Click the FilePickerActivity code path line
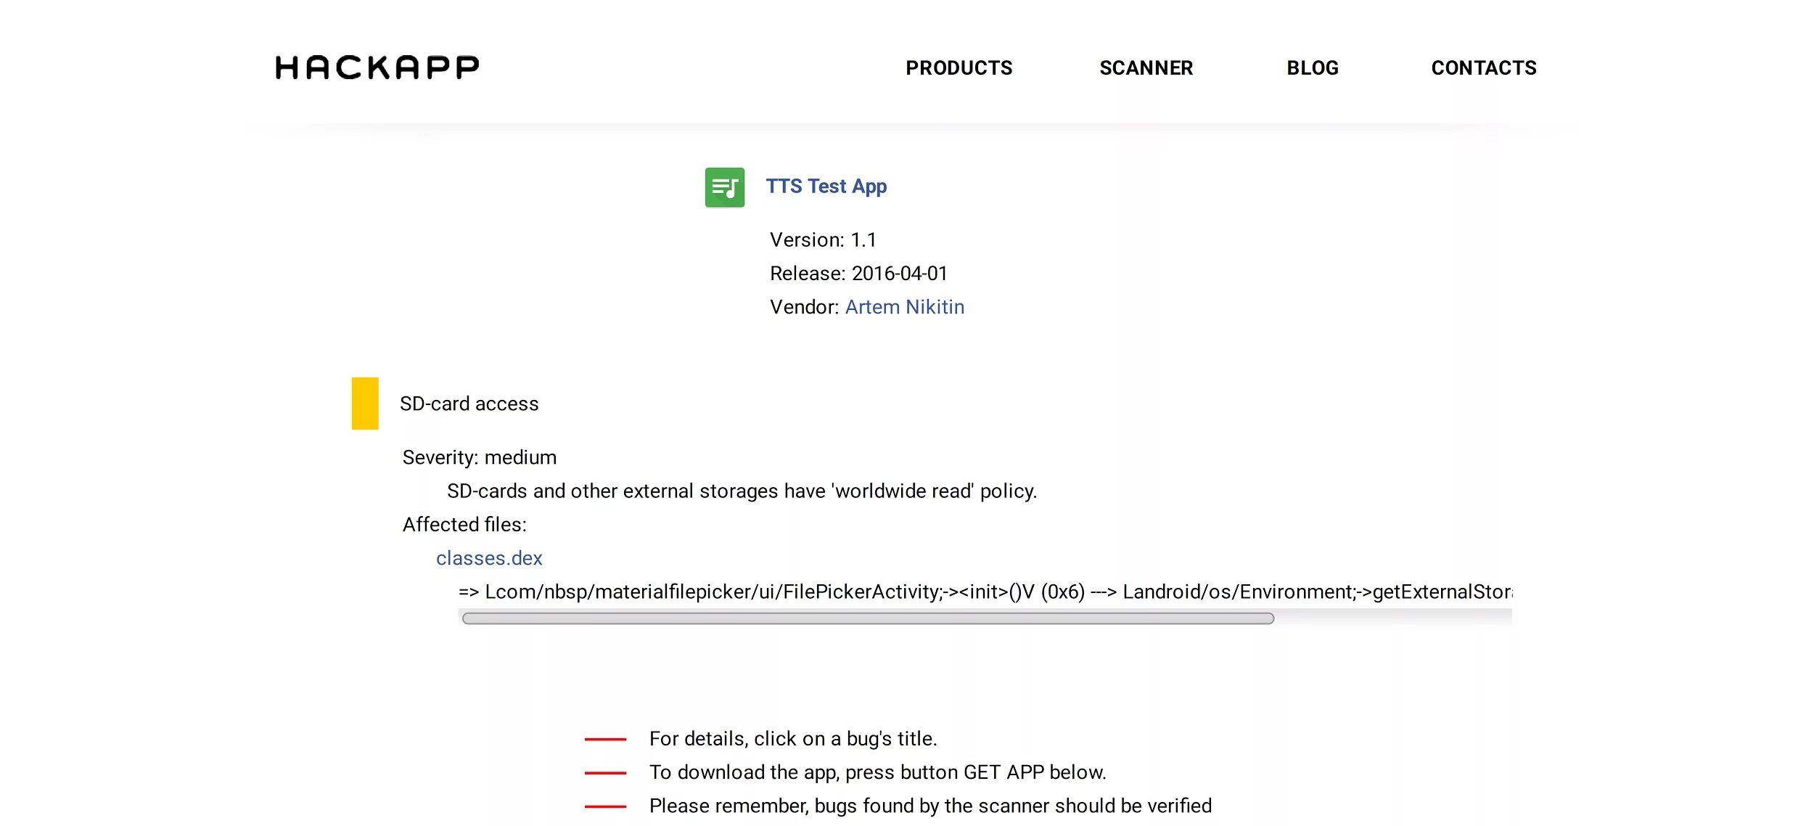The height and width of the screenshot is (826, 1814). (983, 592)
